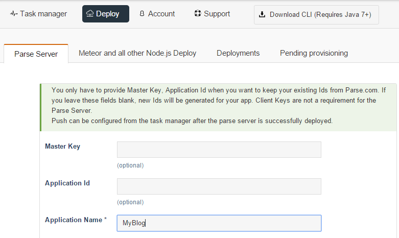Focus the Master Key input field
This screenshot has height=238, width=399.
219,150
